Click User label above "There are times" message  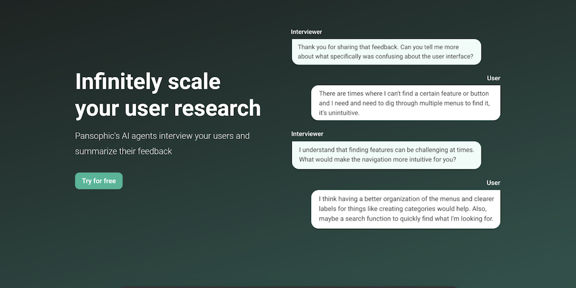(x=493, y=78)
